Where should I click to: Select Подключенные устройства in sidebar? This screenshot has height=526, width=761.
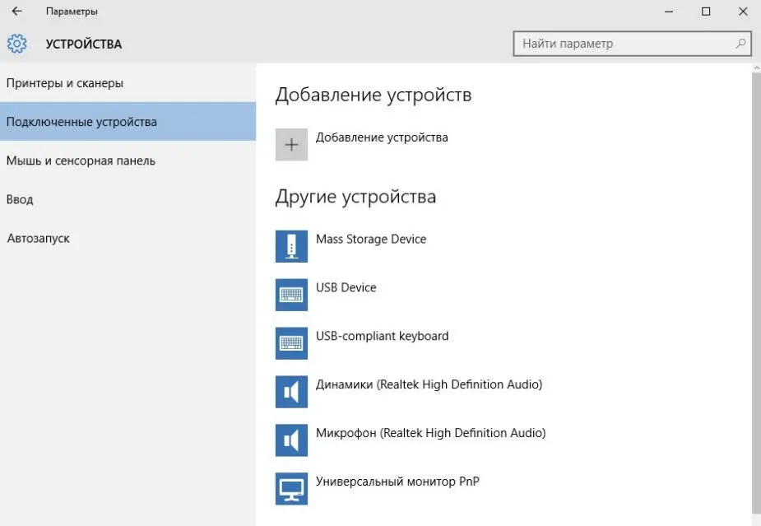(x=81, y=122)
